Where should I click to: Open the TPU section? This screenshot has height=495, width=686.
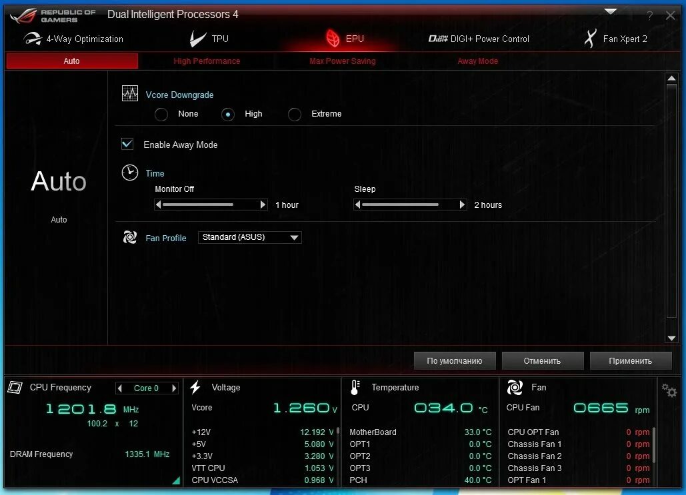click(x=209, y=39)
